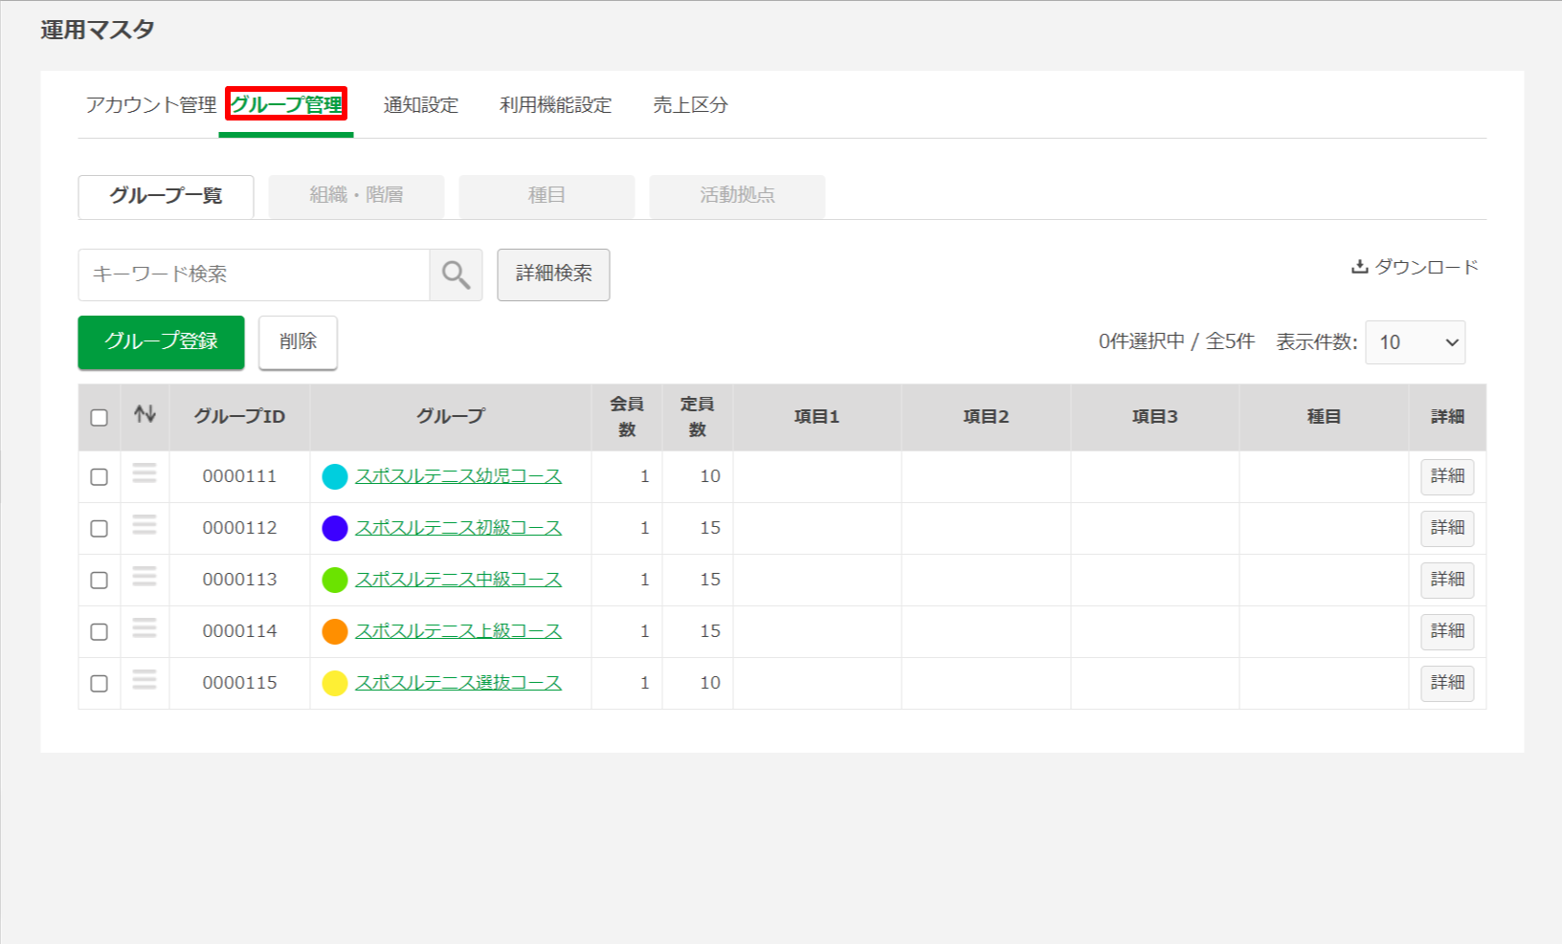Open the 詳細検索 button

coord(553,274)
